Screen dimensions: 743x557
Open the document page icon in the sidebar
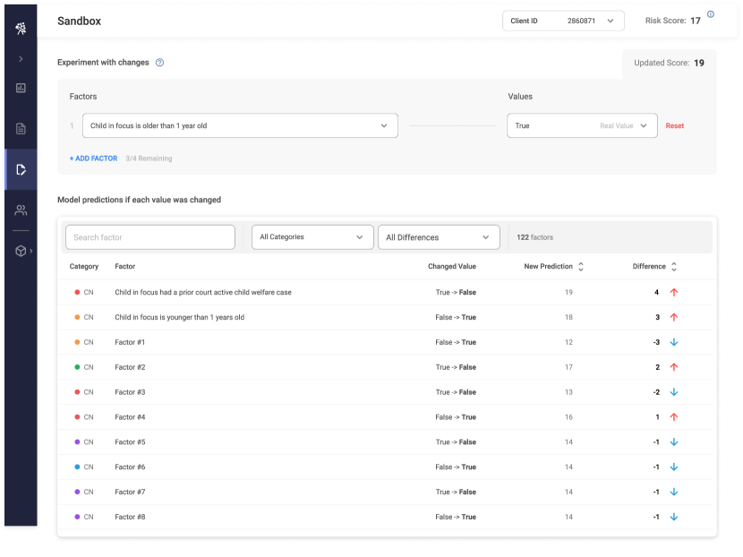pos(21,129)
